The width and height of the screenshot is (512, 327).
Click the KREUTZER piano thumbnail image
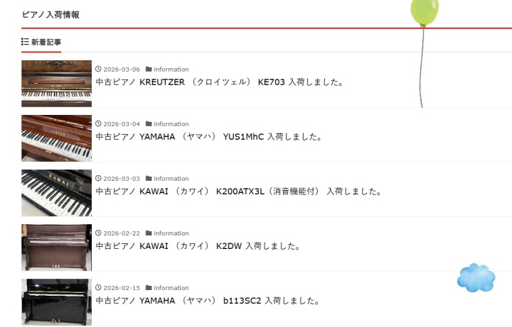coord(56,83)
